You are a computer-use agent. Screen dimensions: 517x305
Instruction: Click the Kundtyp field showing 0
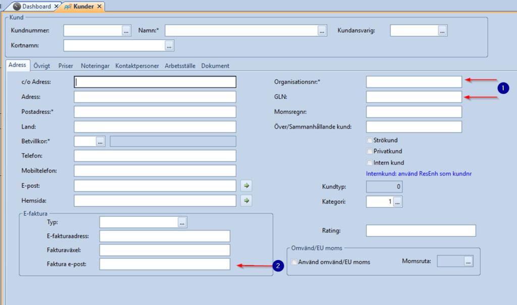pyautogui.click(x=384, y=187)
